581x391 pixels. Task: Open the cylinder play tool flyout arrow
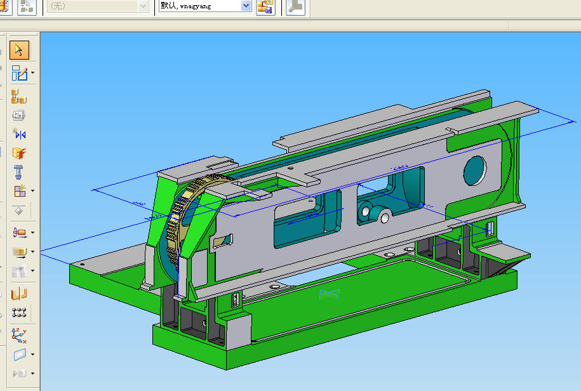click(x=32, y=373)
